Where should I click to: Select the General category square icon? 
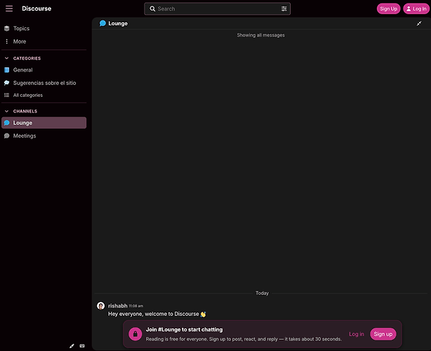click(7, 69)
